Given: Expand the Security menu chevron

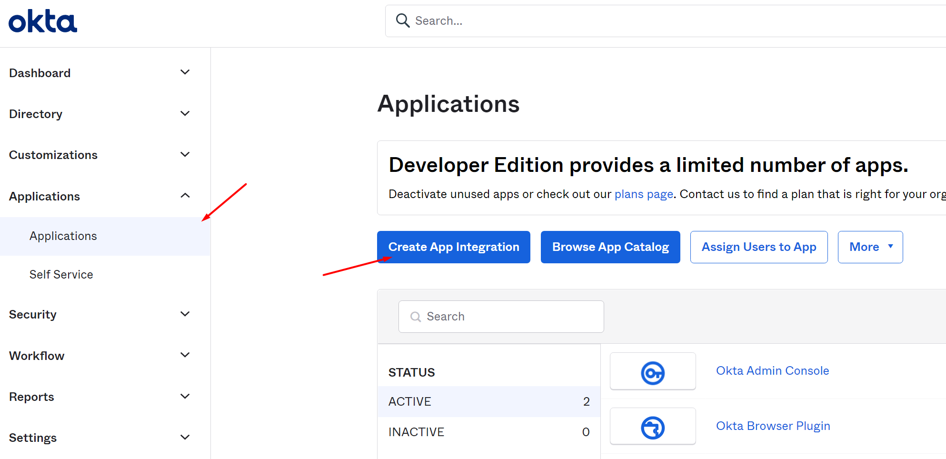Looking at the screenshot, I should tap(185, 314).
